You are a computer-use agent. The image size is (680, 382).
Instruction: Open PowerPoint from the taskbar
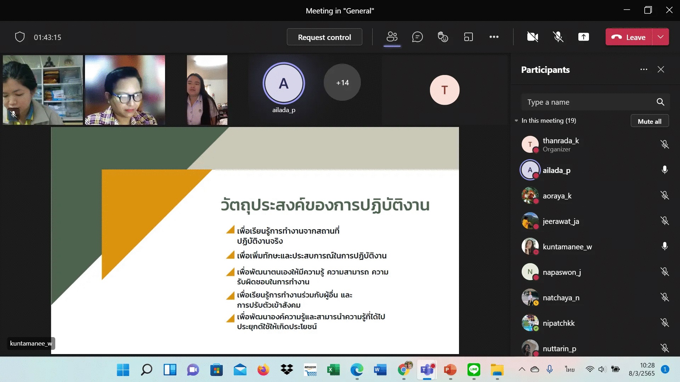(450, 370)
